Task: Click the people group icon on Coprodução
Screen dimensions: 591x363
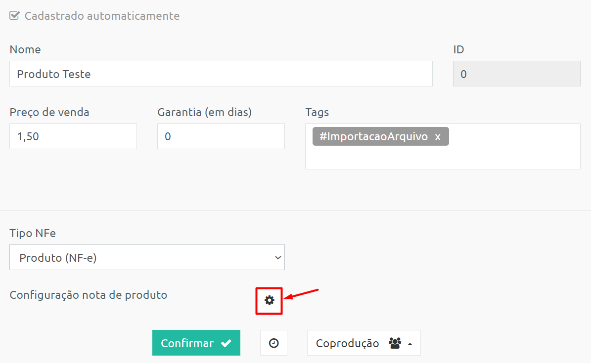Action: tap(395, 343)
